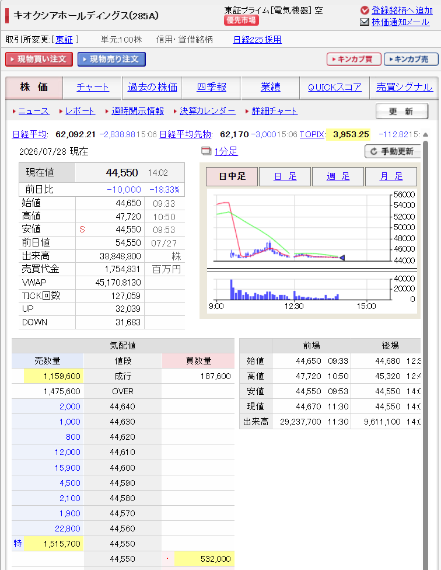The image size is (441, 570).
Task: Click the 現物売り注文 button
Action: 111,59
